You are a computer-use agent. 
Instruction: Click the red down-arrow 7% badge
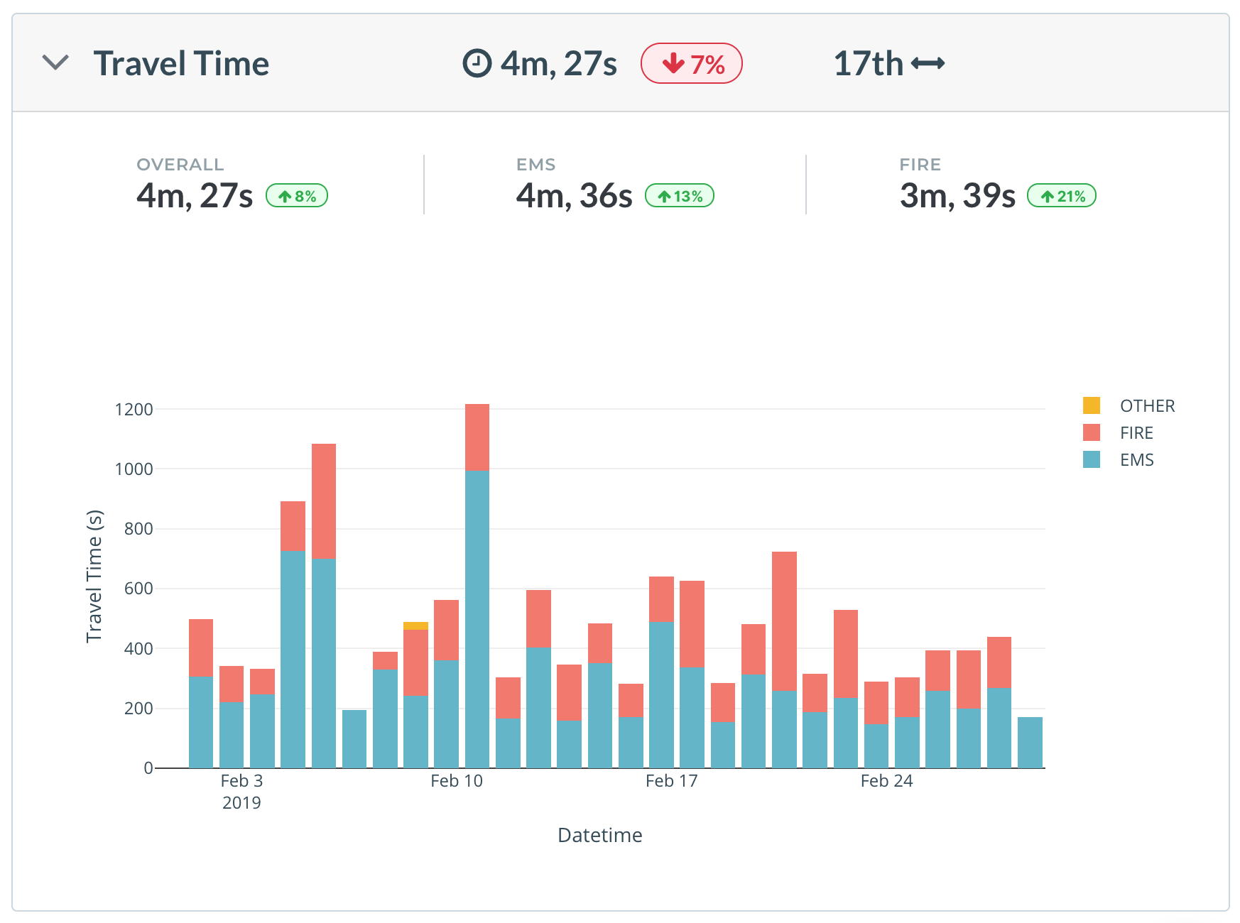[x=691, y=64]
